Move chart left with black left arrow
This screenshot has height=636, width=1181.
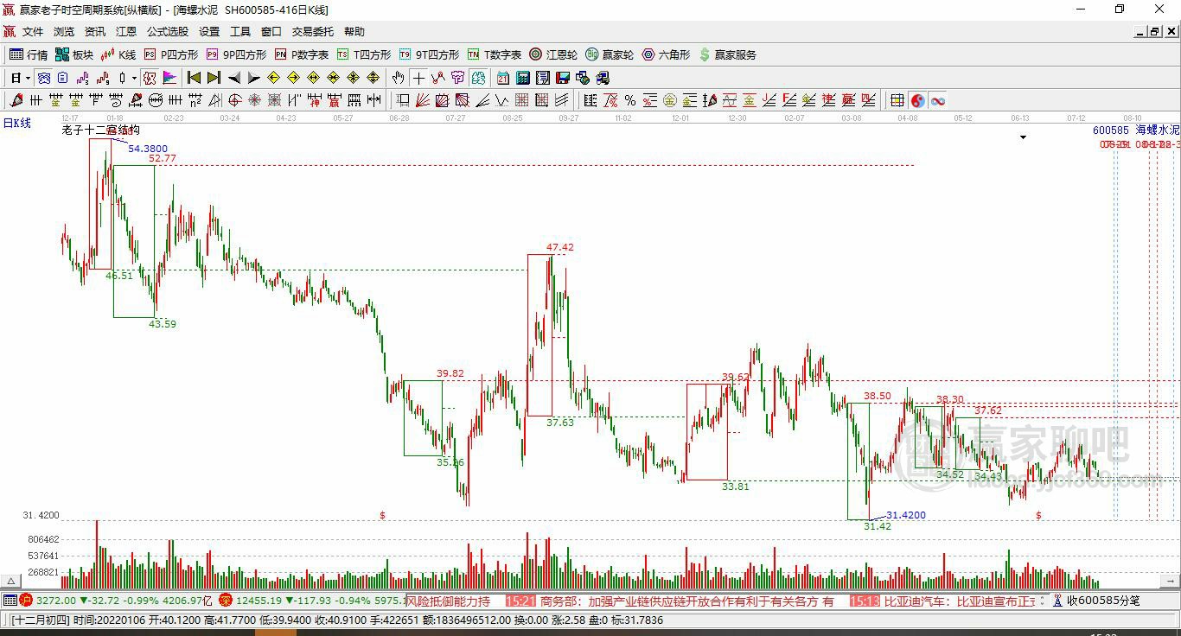click(234, 78)
